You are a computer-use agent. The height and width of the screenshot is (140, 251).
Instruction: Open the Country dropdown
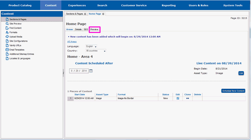(x=96, y=51)
